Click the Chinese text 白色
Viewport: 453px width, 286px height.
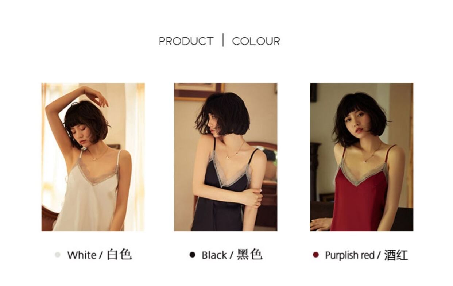[119, 254]
